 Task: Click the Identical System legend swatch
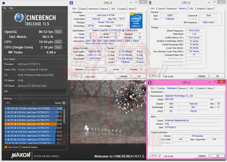tap(20, 147)
